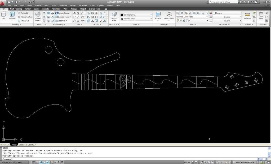Click the Measure utility tool
The width and height of the screenshot is (271, 164).
[247, 16]
